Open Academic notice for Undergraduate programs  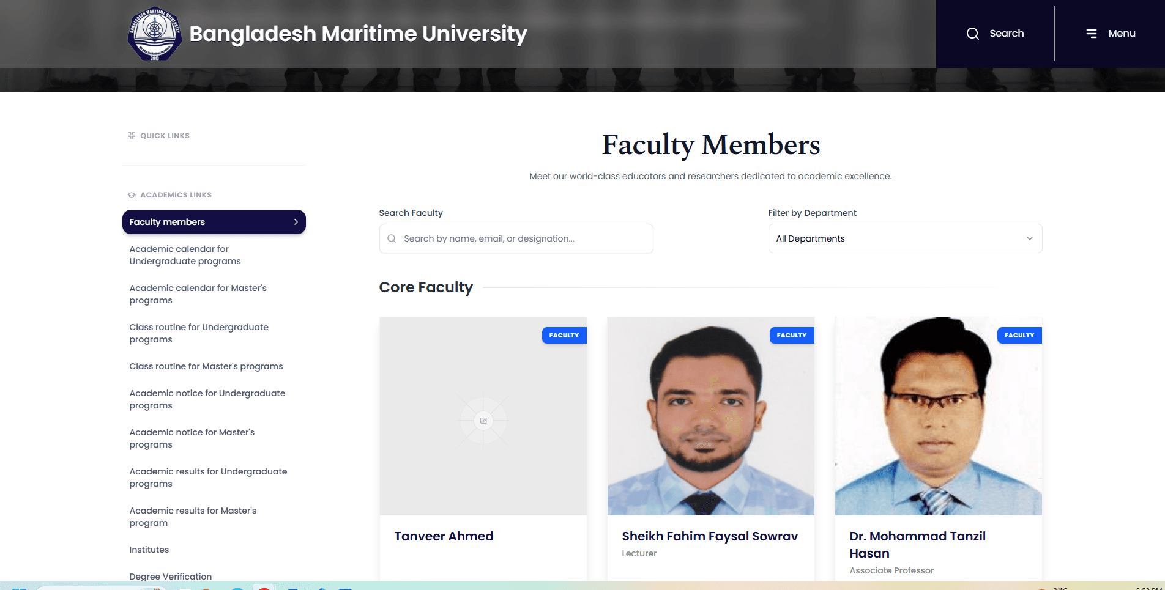tap(207, 399)
